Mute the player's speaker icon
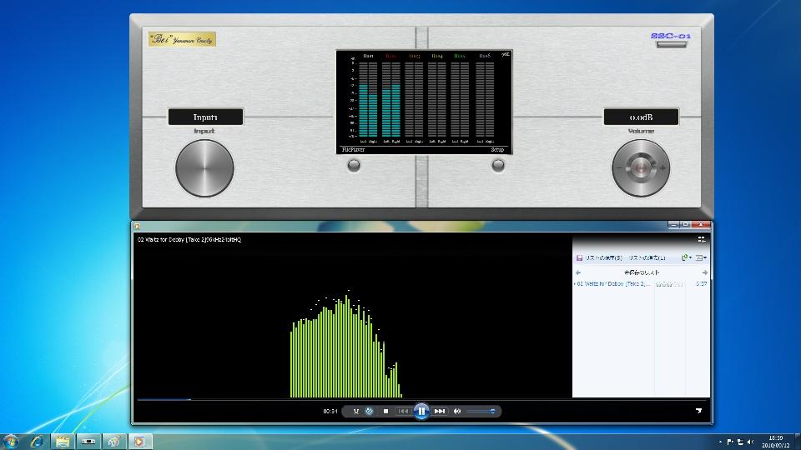 457,411
